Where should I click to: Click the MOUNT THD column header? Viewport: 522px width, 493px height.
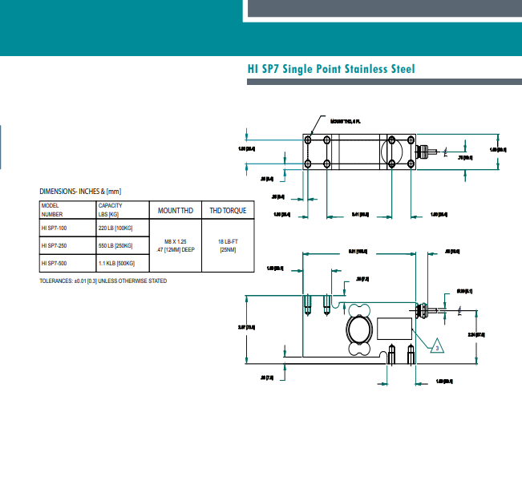point(175,211)
